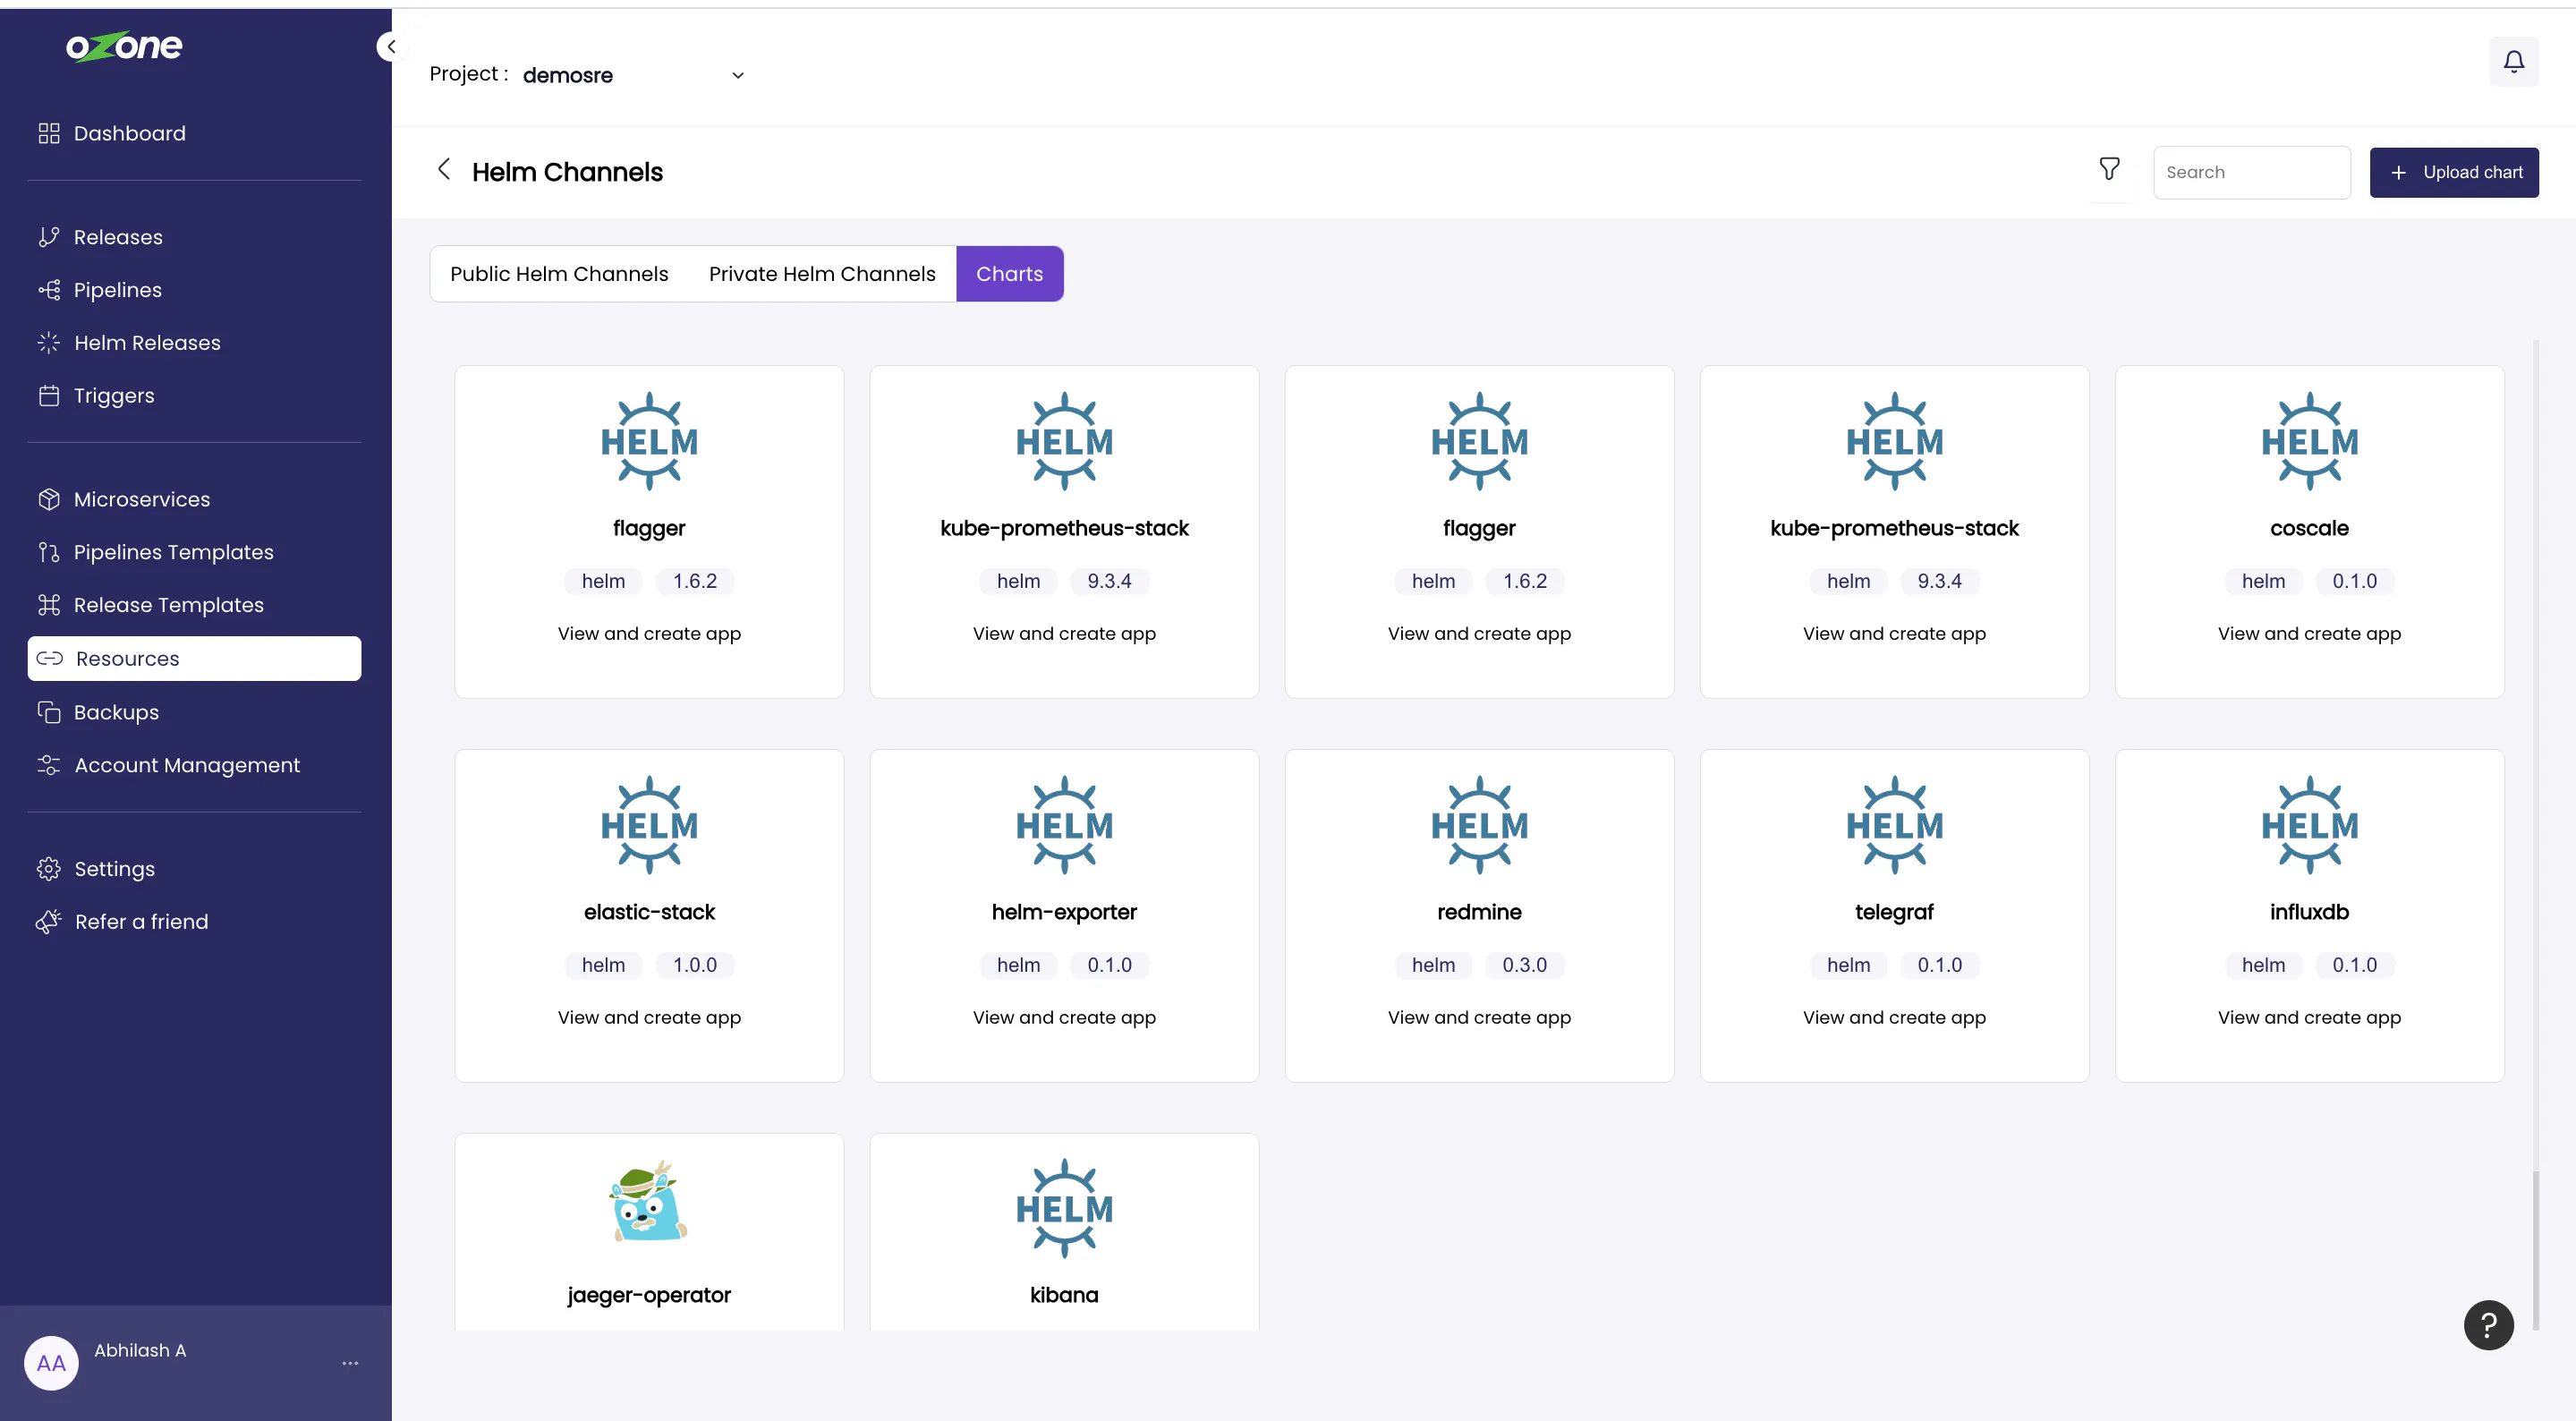This screenshot has height=1421, width=2576.
Task: Select Resources in the sidebar
Action: coord(194,659)
